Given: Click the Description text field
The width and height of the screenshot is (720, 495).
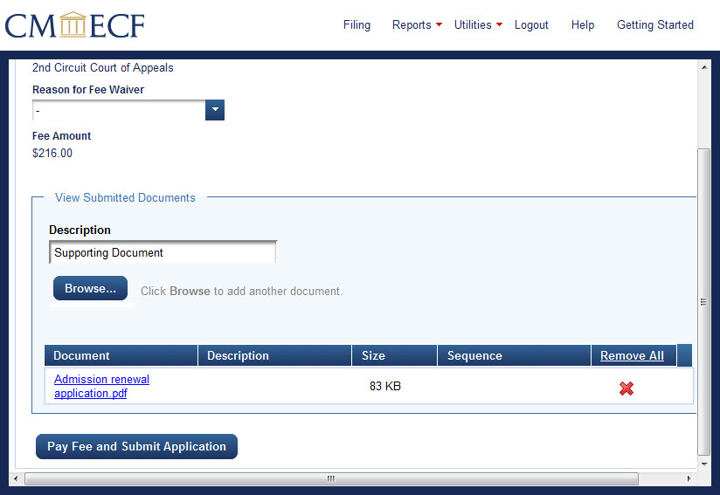Looking at the screenshot, I should click(163, 252).
